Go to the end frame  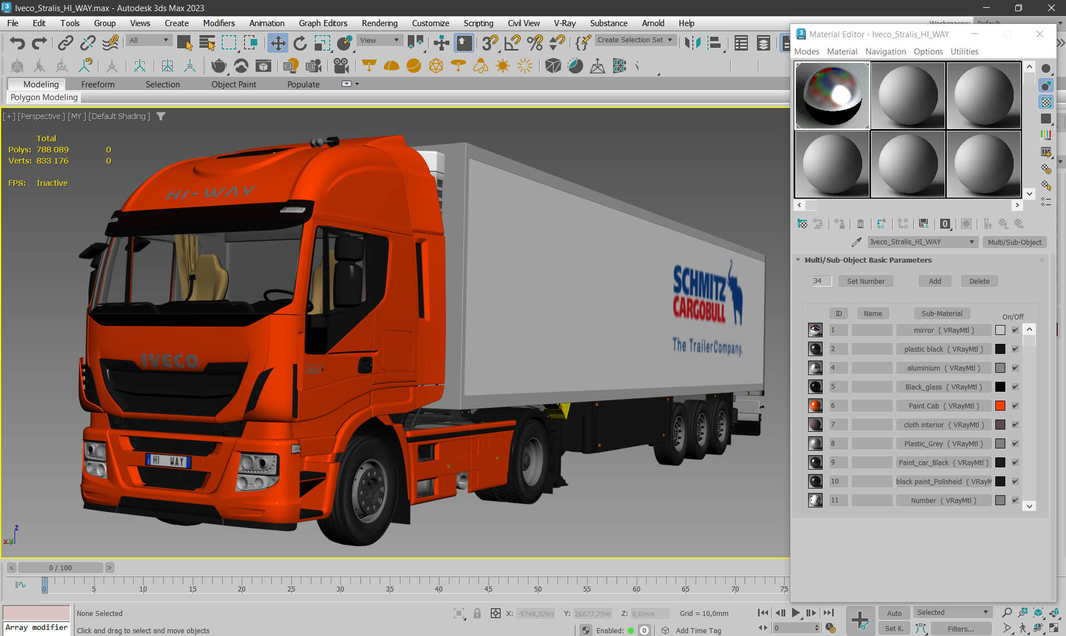tap(829, 613)
